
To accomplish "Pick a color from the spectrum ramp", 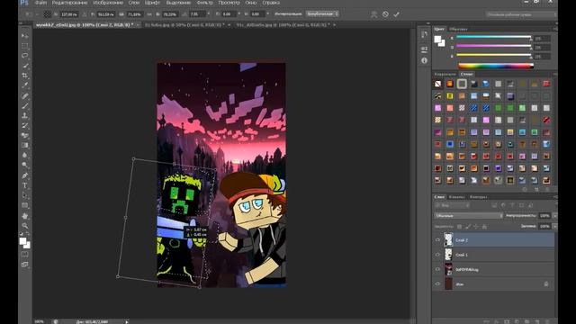I will (x=496, y=66).
